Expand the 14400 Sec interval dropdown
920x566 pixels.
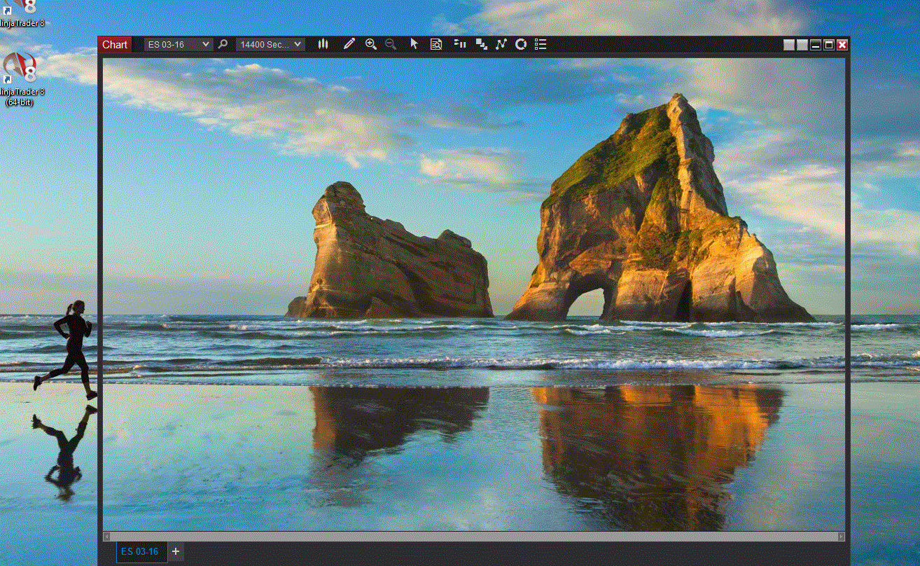point(270,44)
